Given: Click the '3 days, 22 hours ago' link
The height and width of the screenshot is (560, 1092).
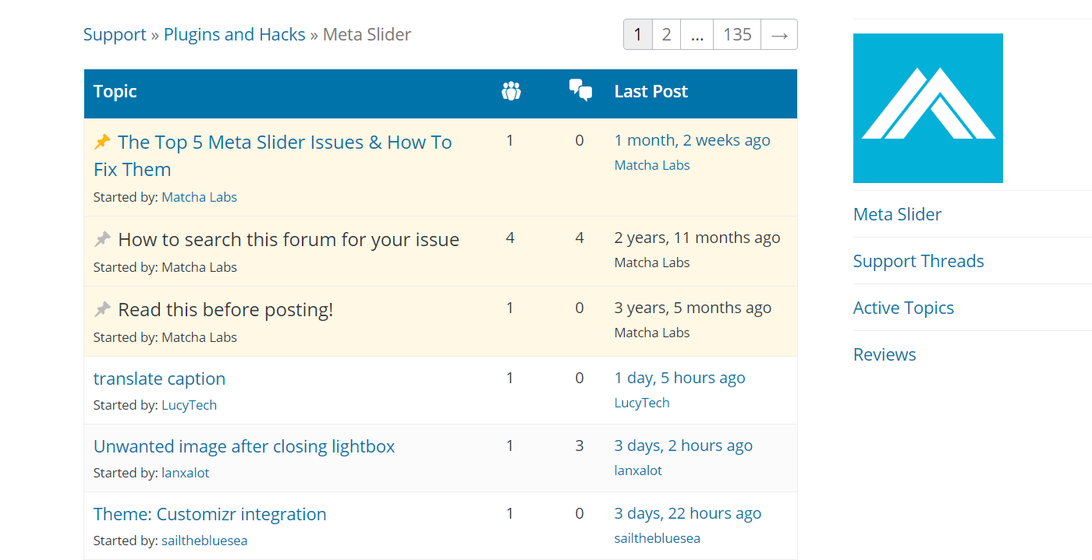Looking at the screenshot, I should pos(688,513).
